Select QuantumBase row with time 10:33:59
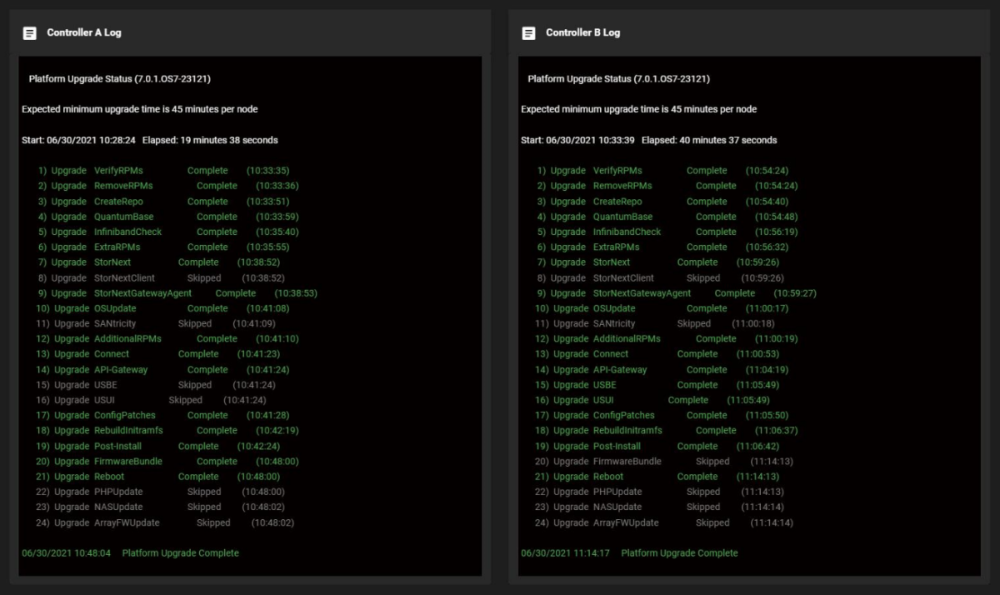The width and height of the screenshot is (1000, 595). pyautogui.click(x=168, y=217)
